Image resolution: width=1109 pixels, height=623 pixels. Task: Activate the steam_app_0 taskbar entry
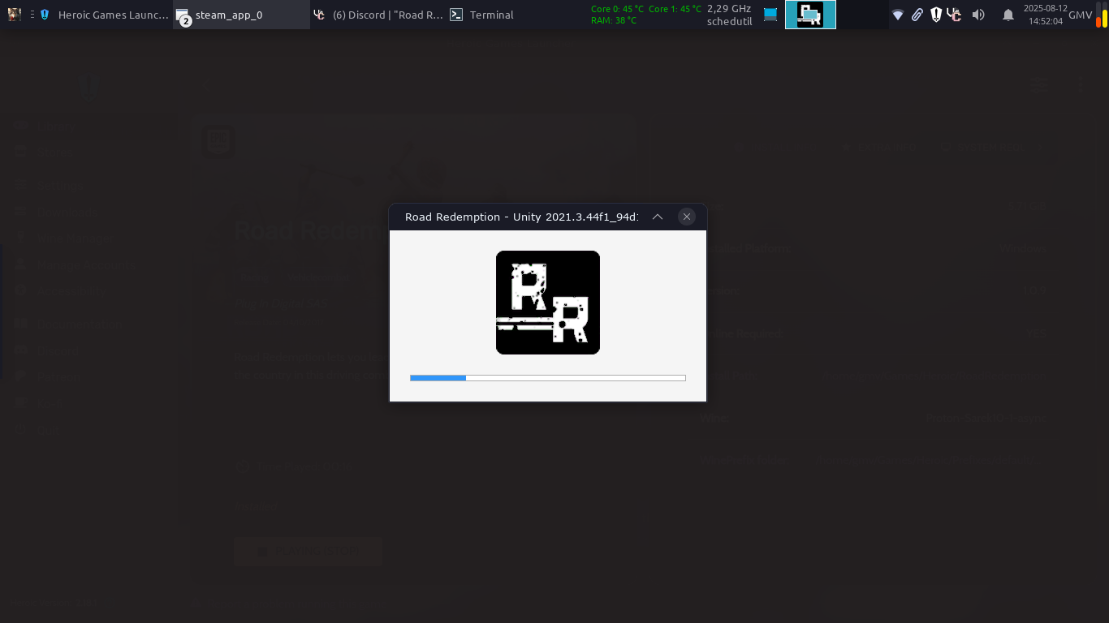(x=242, y=15)
